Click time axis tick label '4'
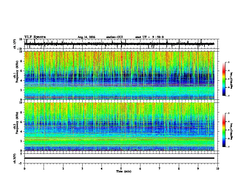This screenshot has height=189, width=245. [x=102, y=169]
